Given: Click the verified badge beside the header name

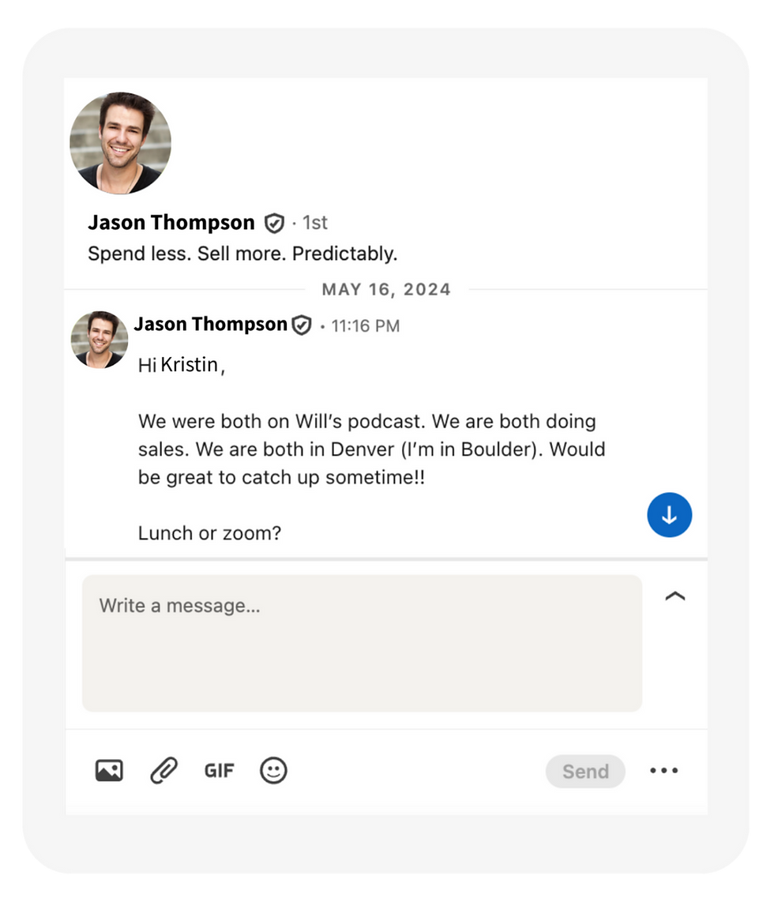Looking at the screenshot, I should tap(273, 224).
